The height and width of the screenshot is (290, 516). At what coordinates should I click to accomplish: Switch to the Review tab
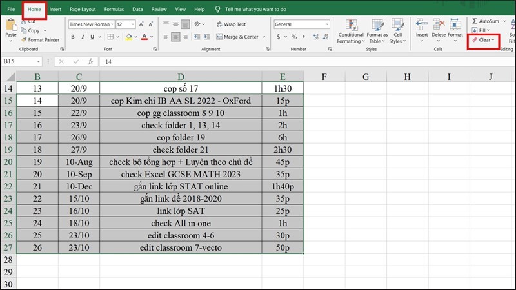coord(159,9)
